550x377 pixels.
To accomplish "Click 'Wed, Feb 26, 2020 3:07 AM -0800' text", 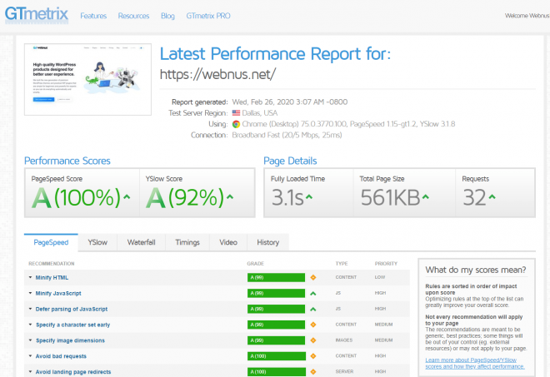I will click(x=290, y=102).
